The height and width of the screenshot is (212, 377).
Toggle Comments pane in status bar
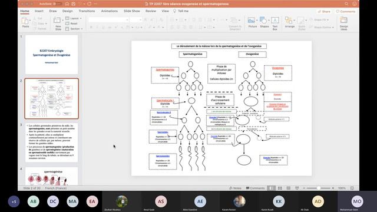tap(255, 188)
